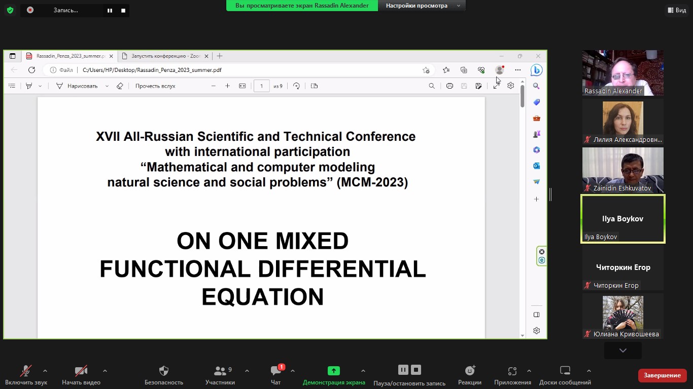Click the PDF page number field
The width and height of the screenshot is (693, 389).
[x=261, y=86]
